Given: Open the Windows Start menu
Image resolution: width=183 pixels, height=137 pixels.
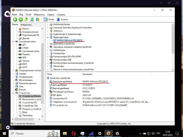Looking at the screenshot, I should 4,133.
